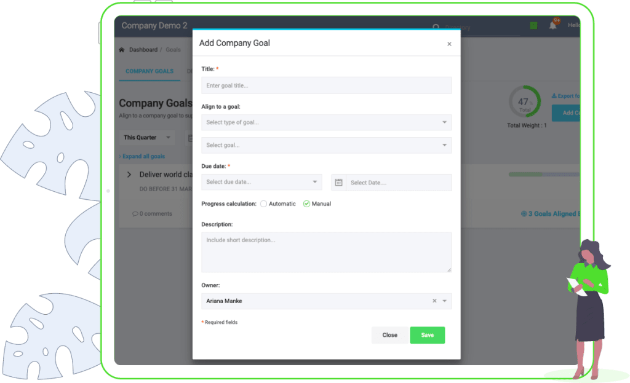The image size is (630, 383).
Task: Click the Expand all goals link
Action: pyautogui.click(x=143, y=156)
